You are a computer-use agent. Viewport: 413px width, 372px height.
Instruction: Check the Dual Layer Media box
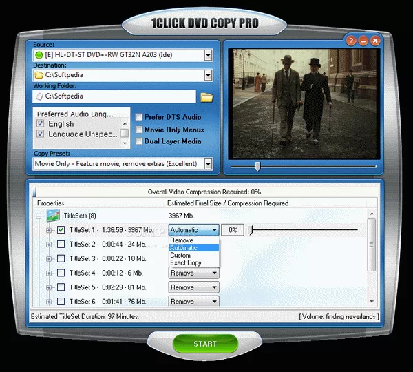tap(138, 141)
